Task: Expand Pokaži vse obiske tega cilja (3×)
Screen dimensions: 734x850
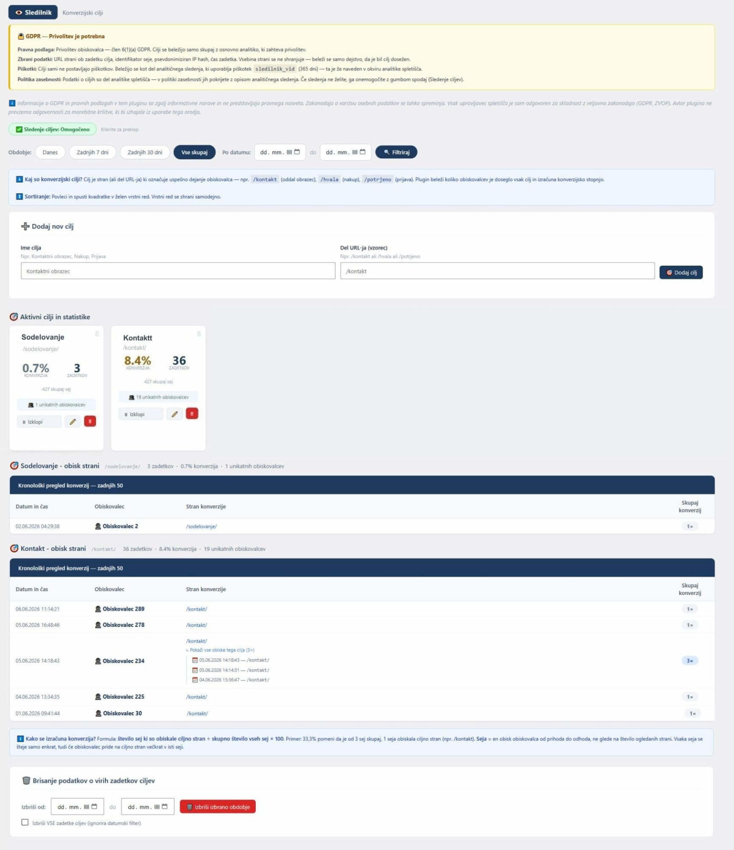Action: point(220,650)
